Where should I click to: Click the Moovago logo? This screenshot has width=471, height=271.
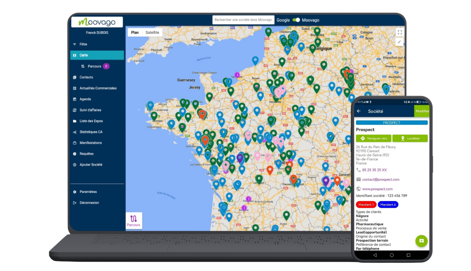point(97,22)
